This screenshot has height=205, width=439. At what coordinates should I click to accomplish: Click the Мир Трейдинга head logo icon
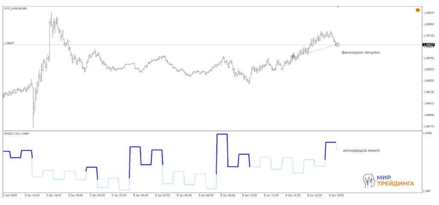368,181
